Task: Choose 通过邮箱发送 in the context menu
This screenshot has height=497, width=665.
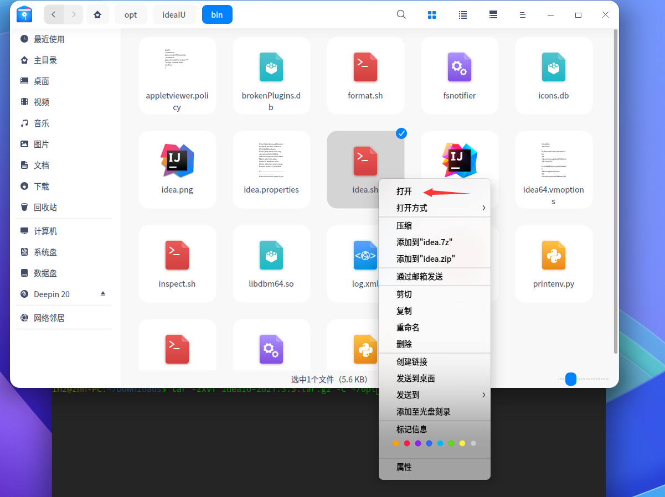Action: pyautogui.click(x=435, y=276)
